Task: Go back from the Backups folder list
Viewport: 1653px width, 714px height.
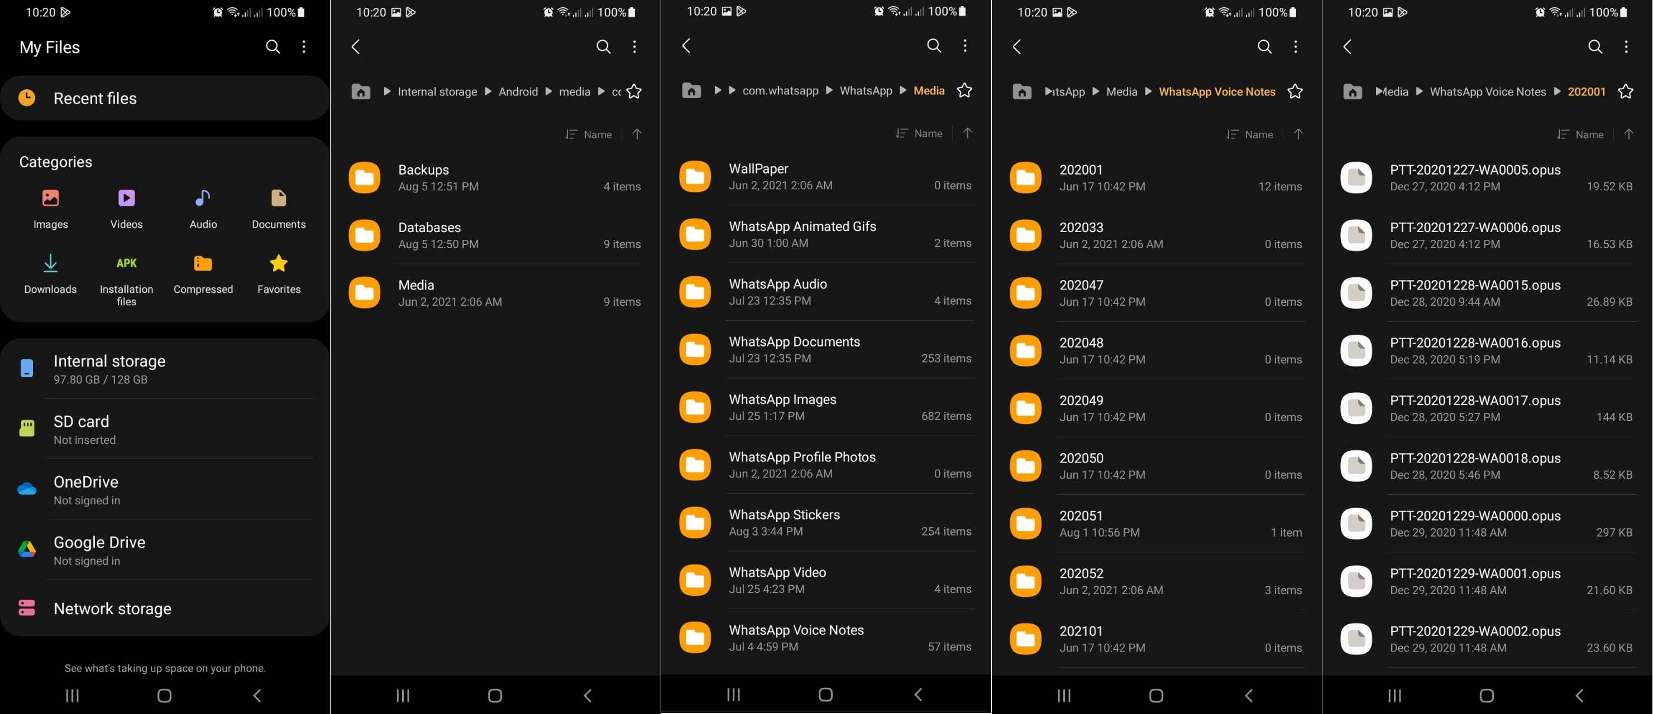Action: [356, 47]
